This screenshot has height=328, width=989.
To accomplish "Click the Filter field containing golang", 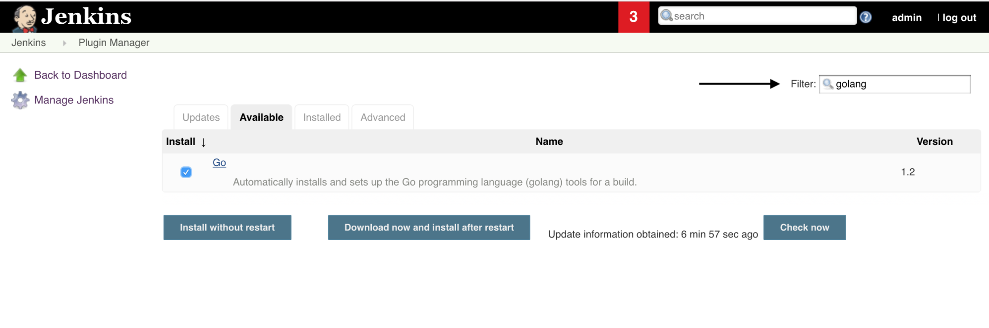I will [x=895, y=84].
